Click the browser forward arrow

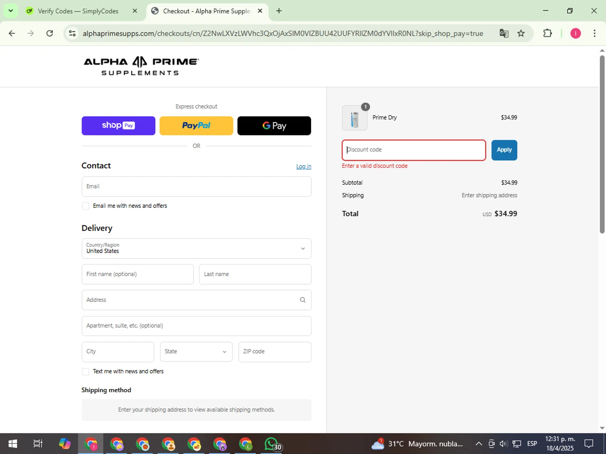click(x=31, y=33)
